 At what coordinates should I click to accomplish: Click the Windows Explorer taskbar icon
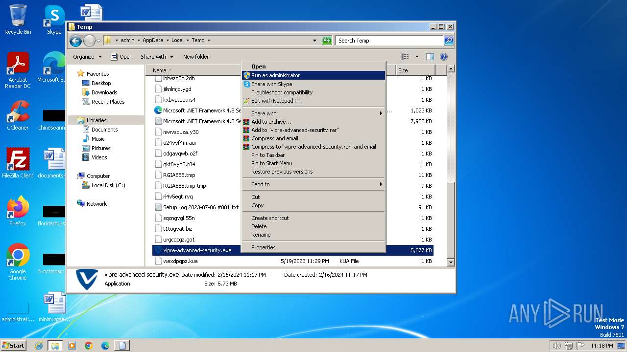(55, 346)
